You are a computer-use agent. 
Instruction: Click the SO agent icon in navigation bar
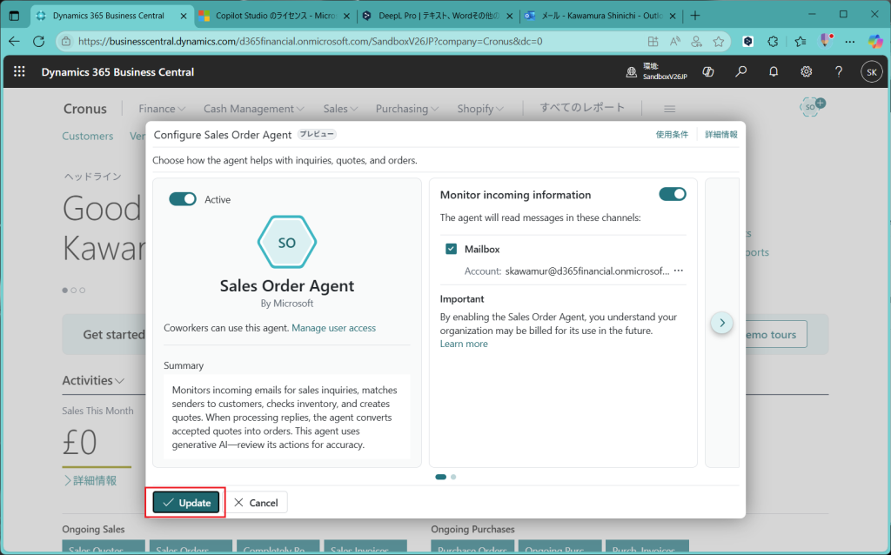pos(812,106)
